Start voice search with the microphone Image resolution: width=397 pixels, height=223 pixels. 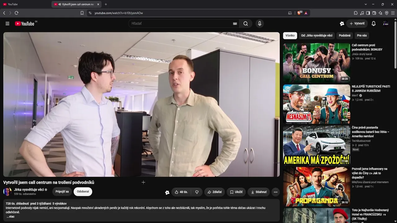[260, 24]
